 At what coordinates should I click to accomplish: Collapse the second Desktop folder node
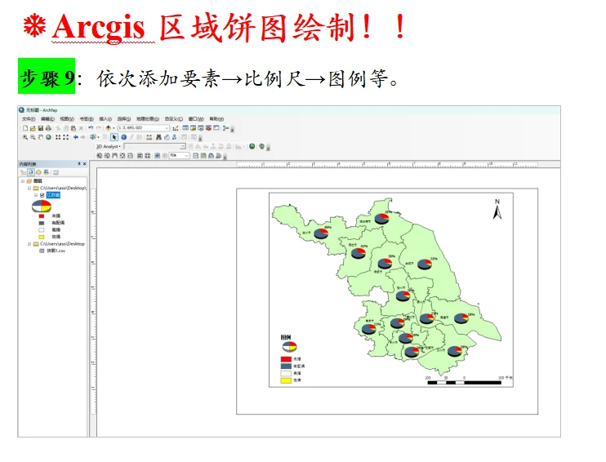click(29, 244)
